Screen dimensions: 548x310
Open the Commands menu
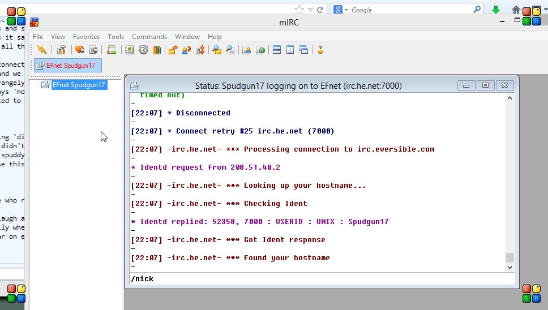point(149,37)
